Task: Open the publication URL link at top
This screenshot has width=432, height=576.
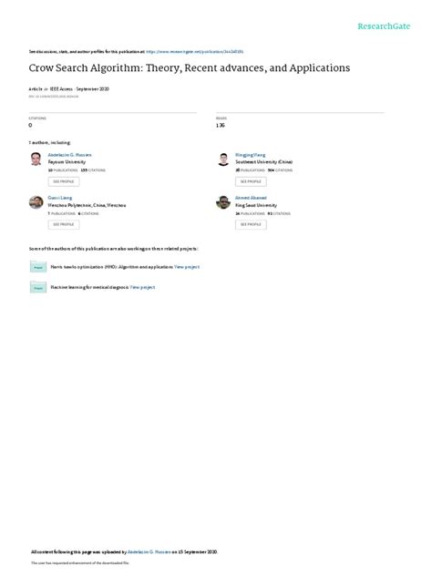Action: coord(195,52)
